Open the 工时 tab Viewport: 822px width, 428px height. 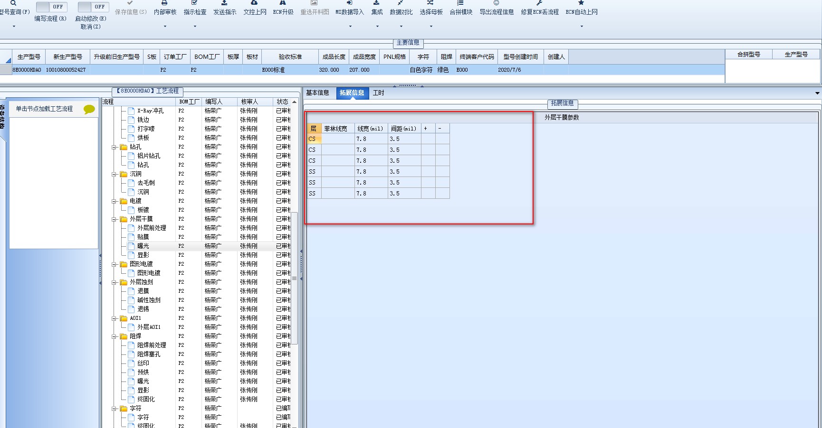coord(379,93)
